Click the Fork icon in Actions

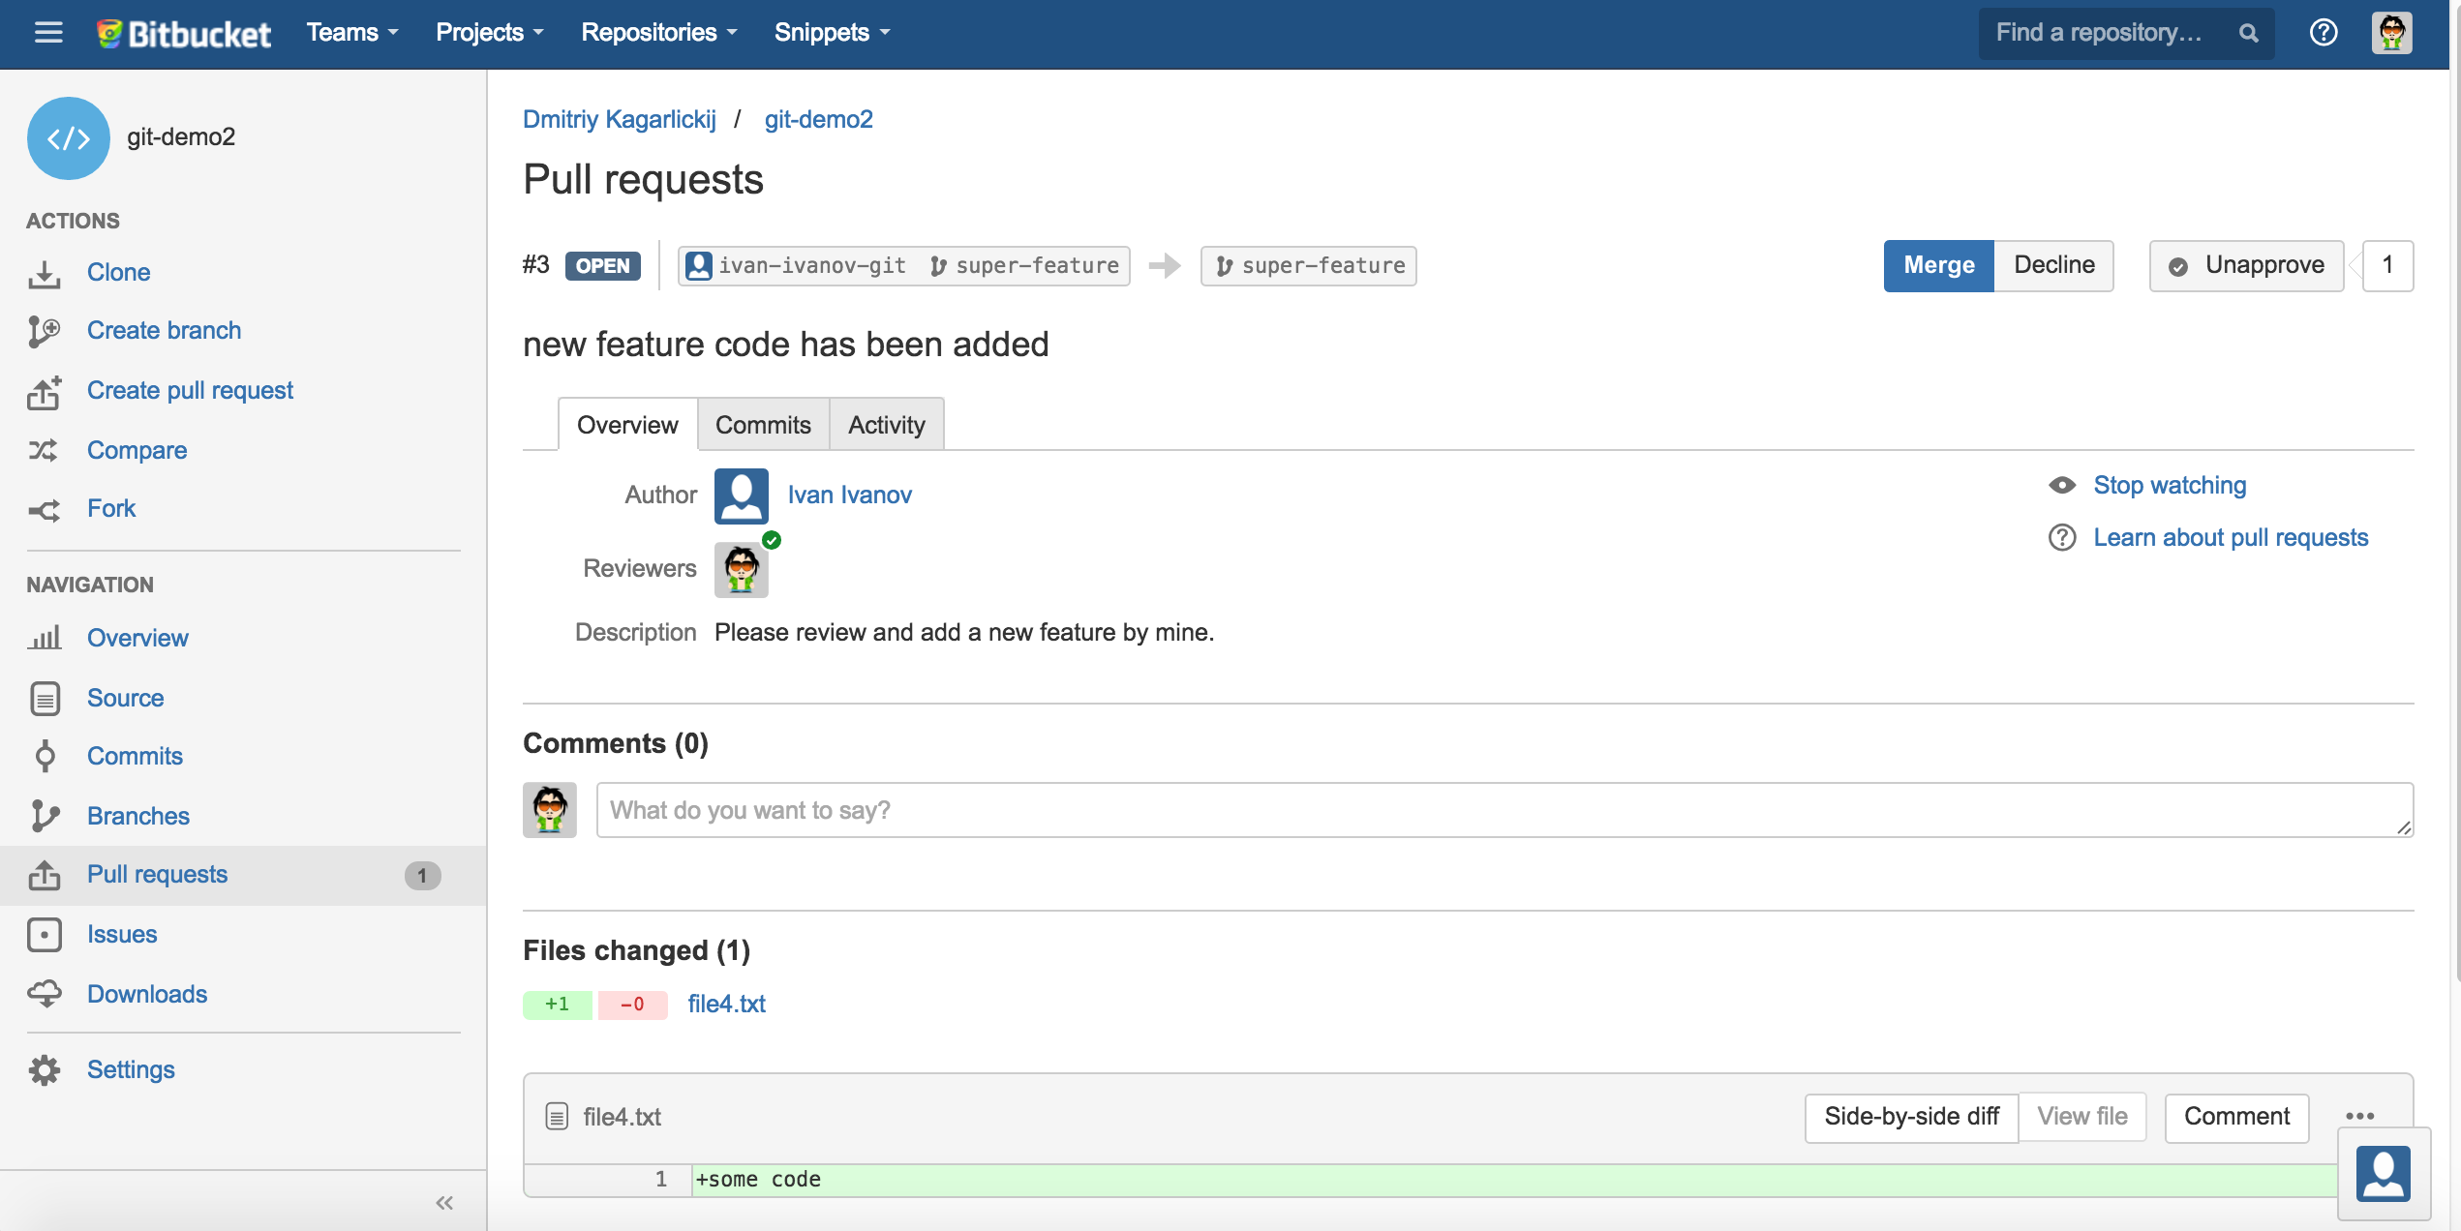[44, 509]
